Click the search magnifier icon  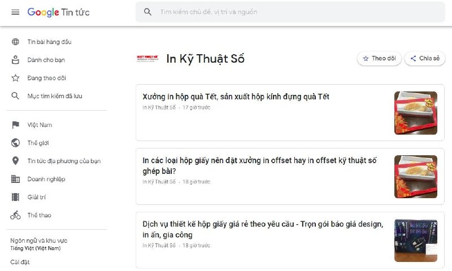click(148, 12)
